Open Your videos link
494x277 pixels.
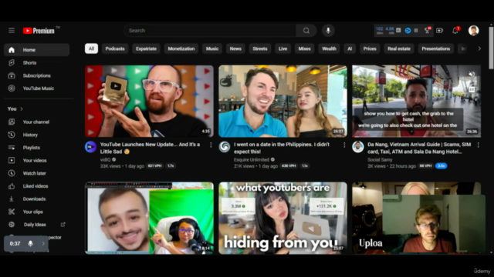point(35,161)
